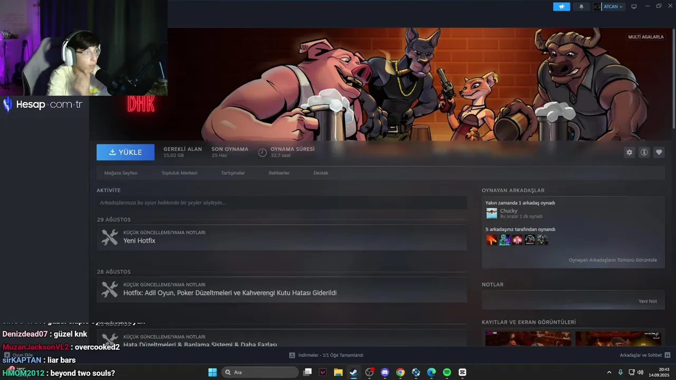Screen dimensions: 676x380
Task: Open İndirmeler downloads status bar
Action: pyautogui.click(x=326, y=355)
